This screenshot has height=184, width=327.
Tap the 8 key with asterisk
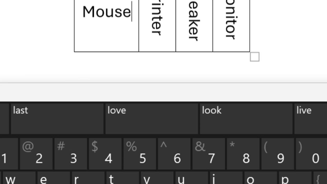pyautogui.click(x=243, y=154)
